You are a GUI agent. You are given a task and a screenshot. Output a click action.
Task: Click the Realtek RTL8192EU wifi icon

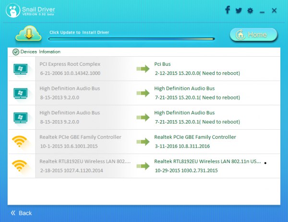[x=19, y=165]
